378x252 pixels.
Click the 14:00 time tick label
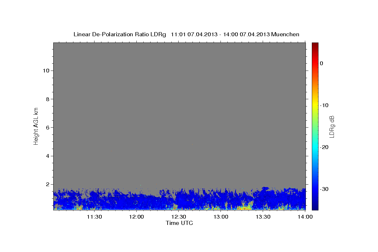(306, 217)
